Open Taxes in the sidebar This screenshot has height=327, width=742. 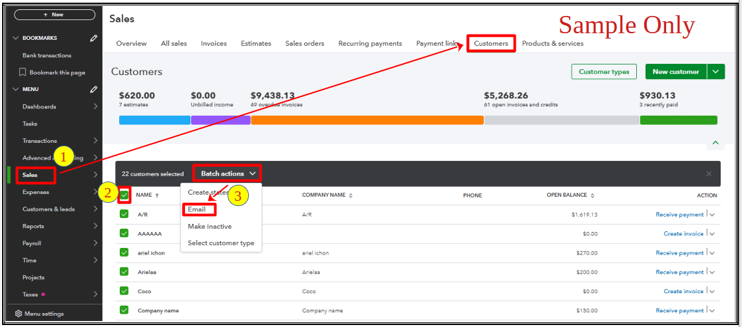[x=31, y=294]
